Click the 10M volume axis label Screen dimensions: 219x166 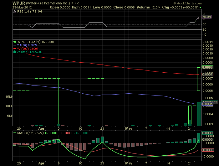(x=8, y=106)
